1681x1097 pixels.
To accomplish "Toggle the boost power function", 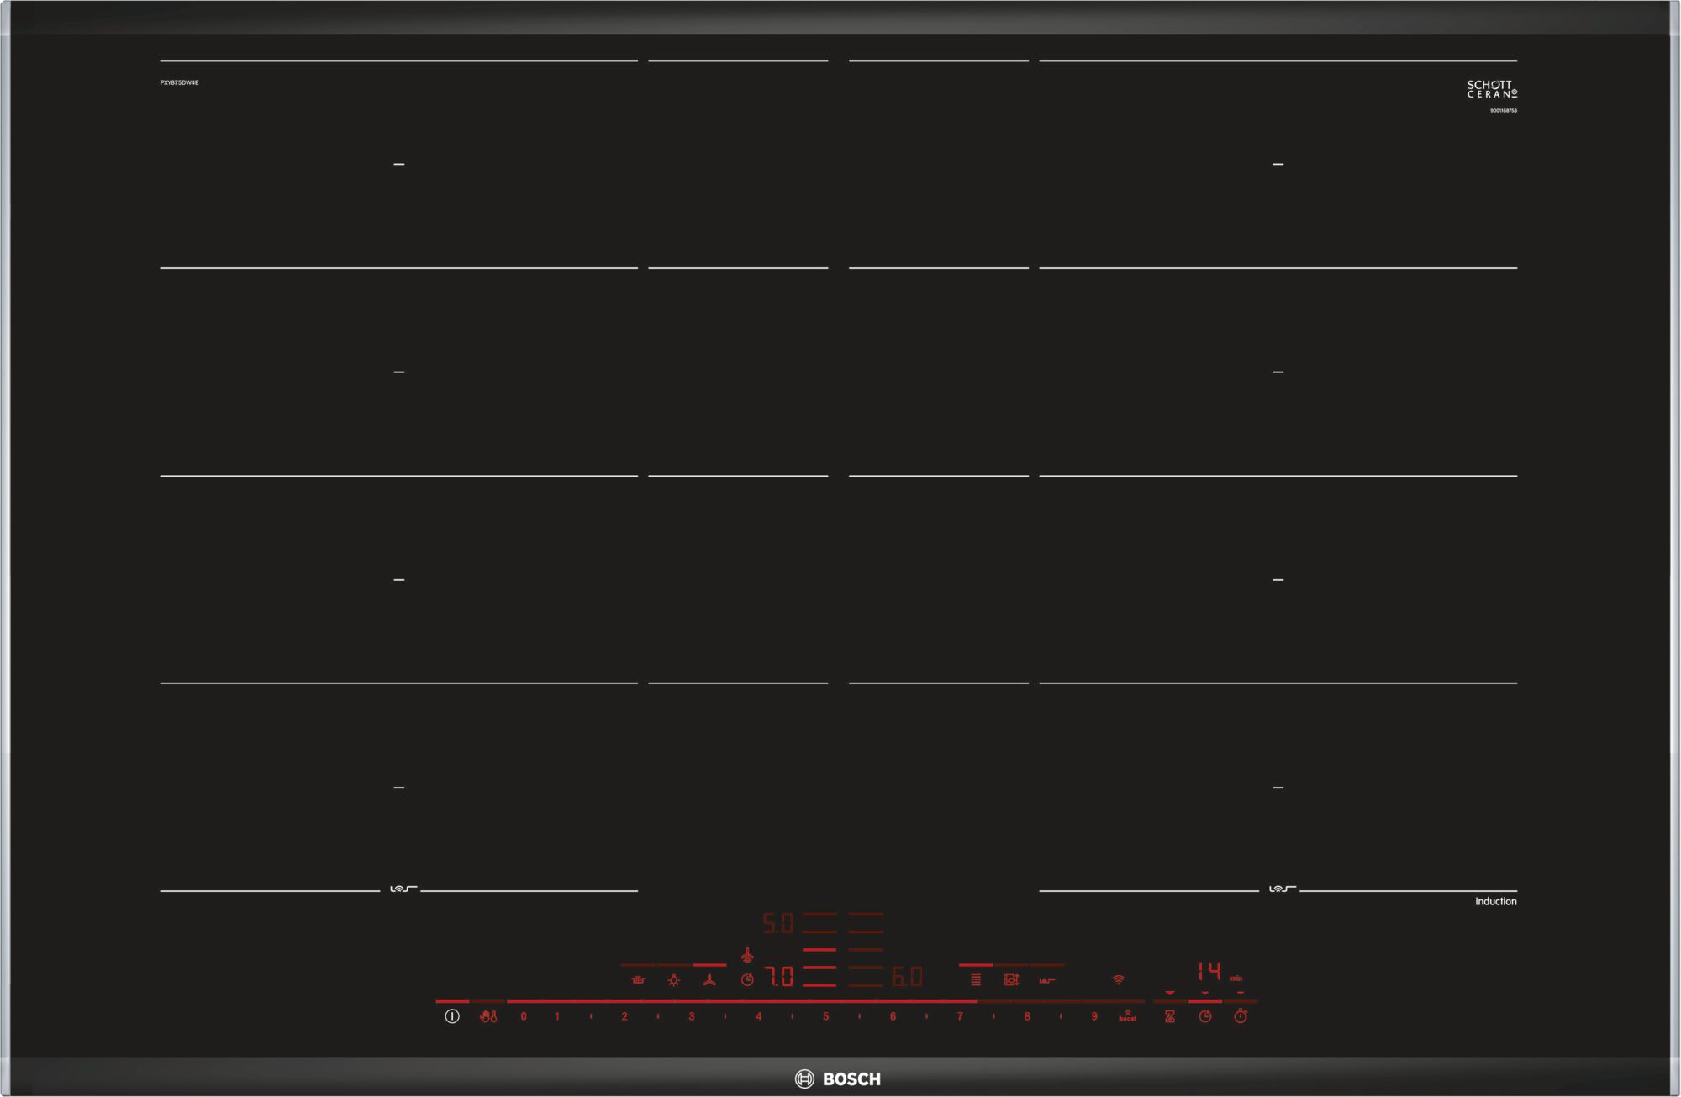I will [1127, 1016].
